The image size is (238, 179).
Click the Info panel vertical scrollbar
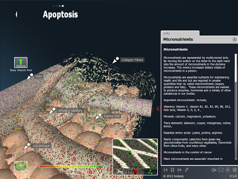point(236,68)
